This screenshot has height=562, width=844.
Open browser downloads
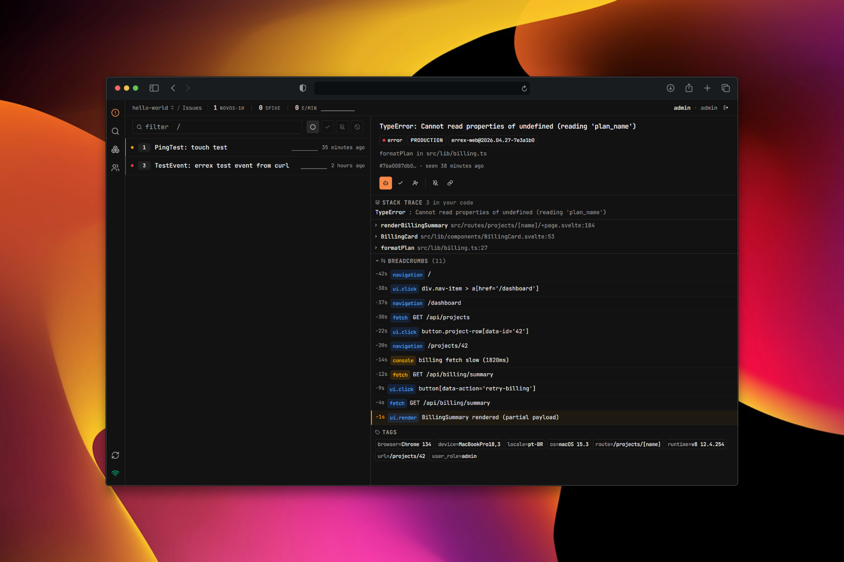[x=670, y=88]
